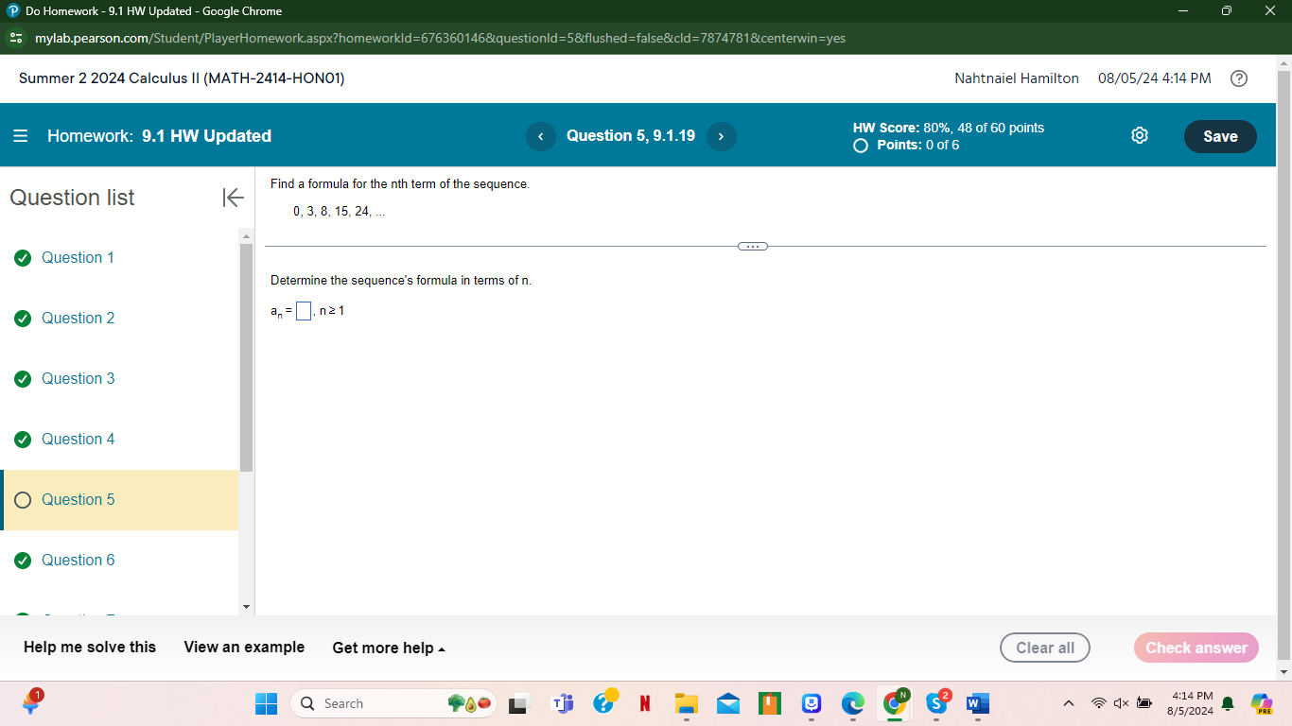The width and height of the screenshot is (1292, 726).
Task: Open the Get more help dropdown
Action: [x=388, y=648]
